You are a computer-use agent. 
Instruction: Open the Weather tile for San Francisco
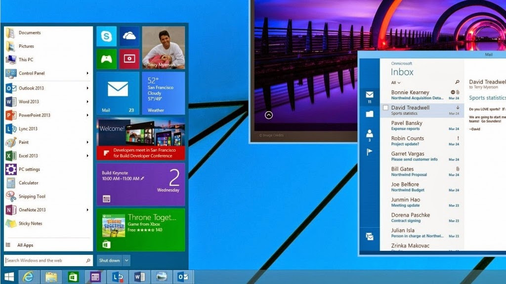(x=164, y=93)
